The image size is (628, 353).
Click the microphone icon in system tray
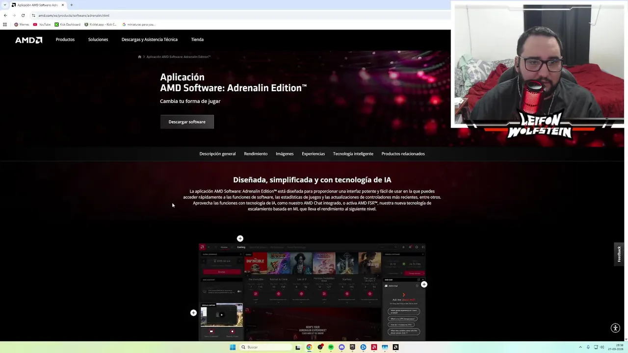click(x=588, y=347)
